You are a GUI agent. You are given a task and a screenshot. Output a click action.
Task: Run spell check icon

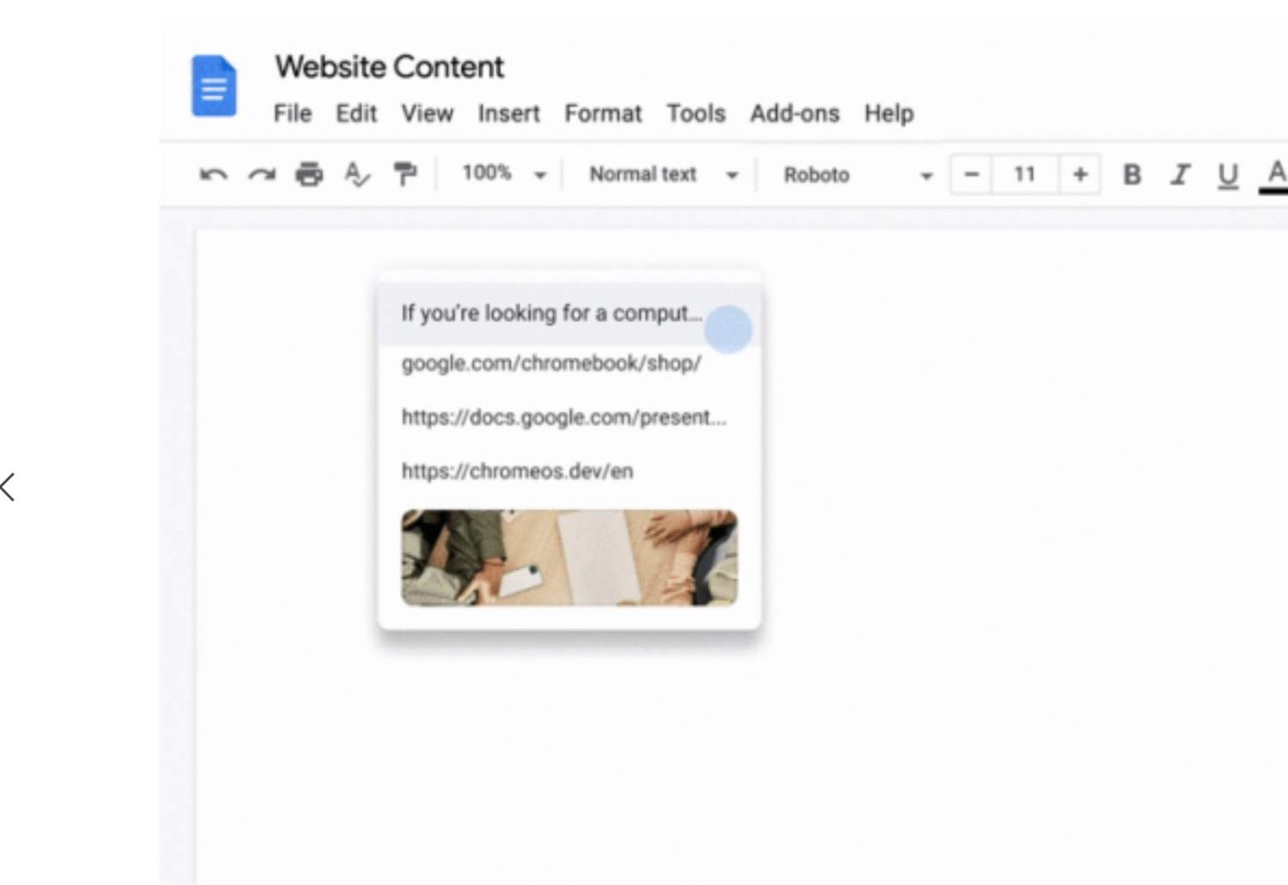(357, 174)
